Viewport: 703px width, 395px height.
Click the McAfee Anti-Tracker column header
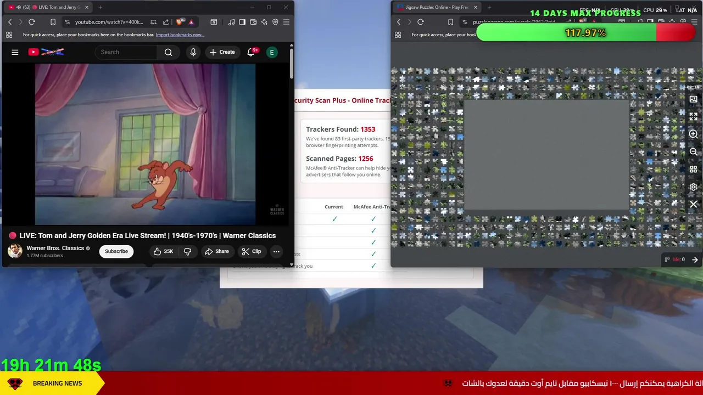(372, 207)
